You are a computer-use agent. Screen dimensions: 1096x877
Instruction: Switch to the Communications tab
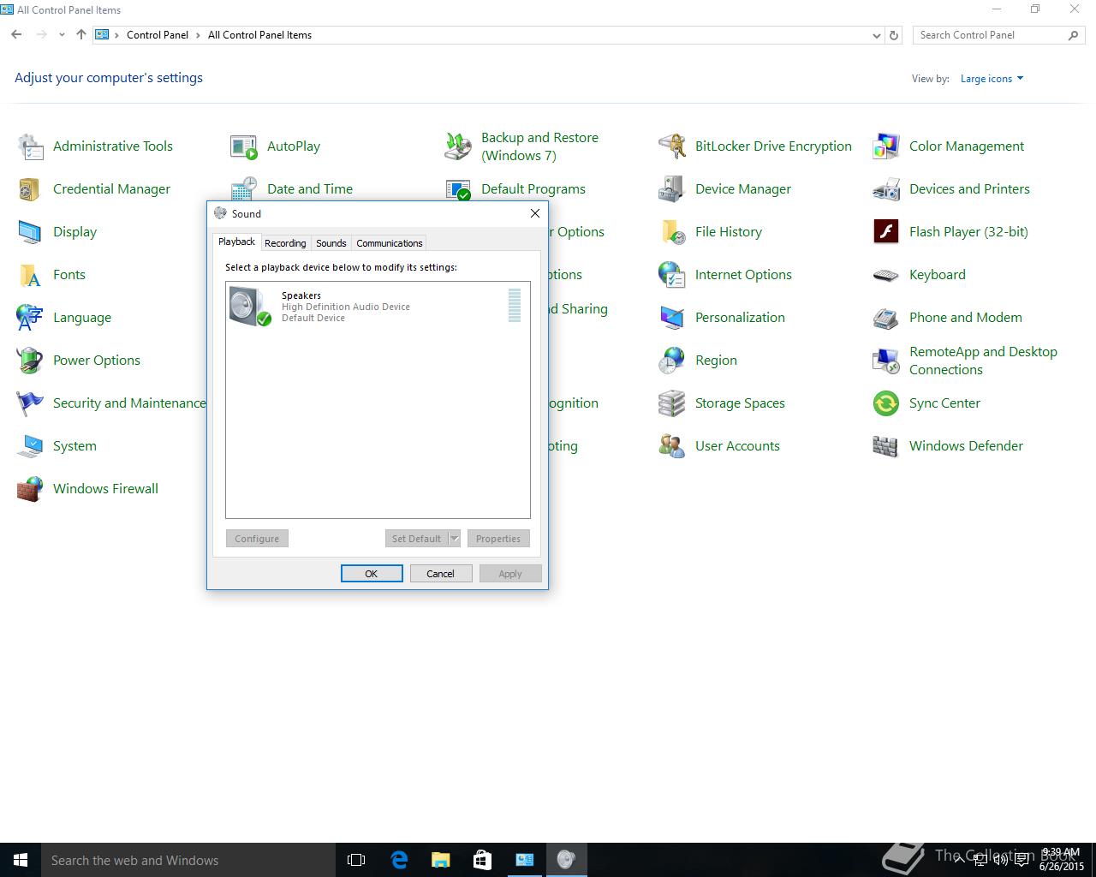pyautogui.click(x=390, y=243)
